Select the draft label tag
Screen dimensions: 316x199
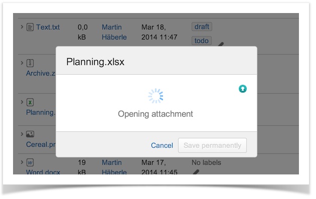click(202, 27)
